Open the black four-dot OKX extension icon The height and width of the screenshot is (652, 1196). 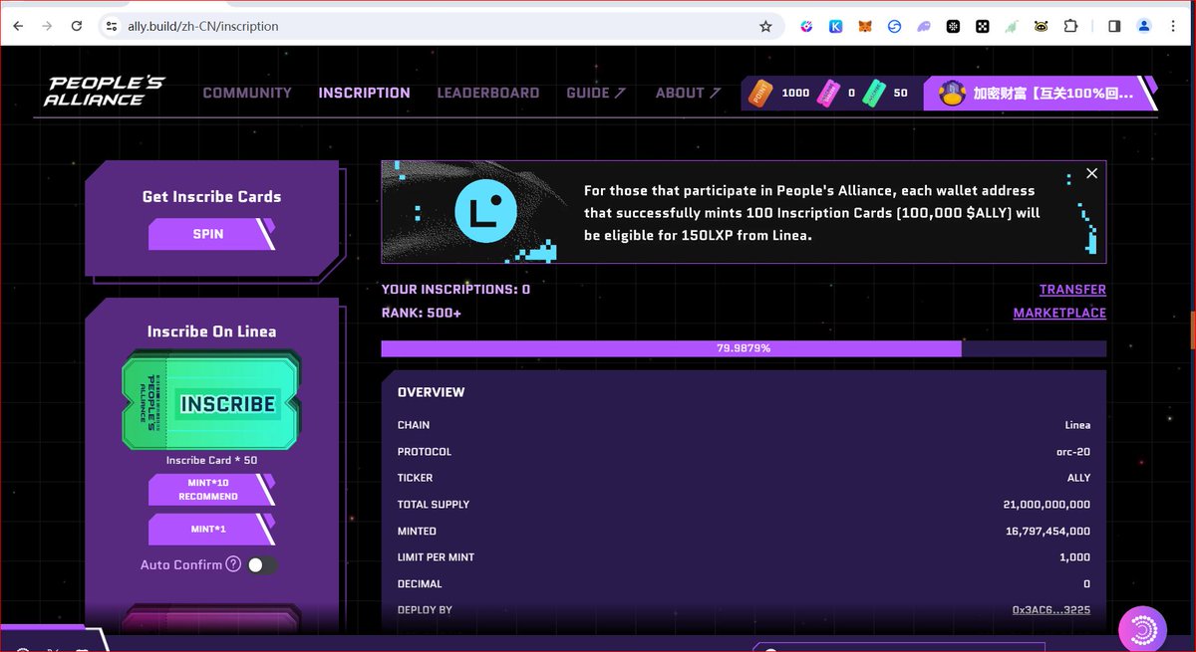pyautogui.click(x=982, y=27)
